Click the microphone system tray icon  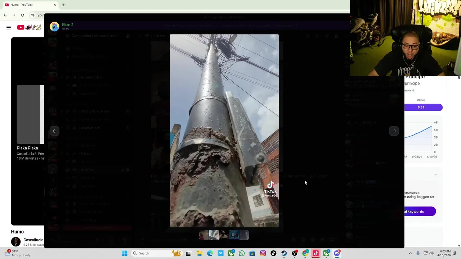tap(418, 253)
